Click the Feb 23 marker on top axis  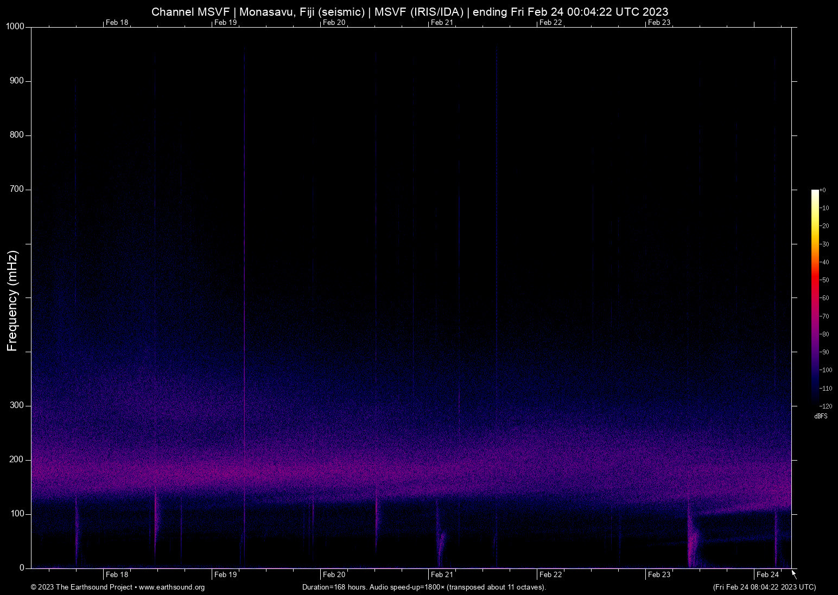pos(658,23)
